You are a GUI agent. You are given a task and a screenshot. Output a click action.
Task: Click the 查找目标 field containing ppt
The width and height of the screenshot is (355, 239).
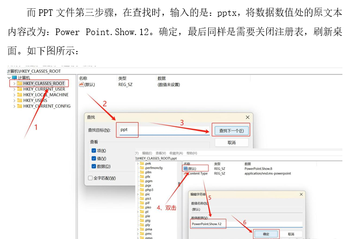coord(164,130)
